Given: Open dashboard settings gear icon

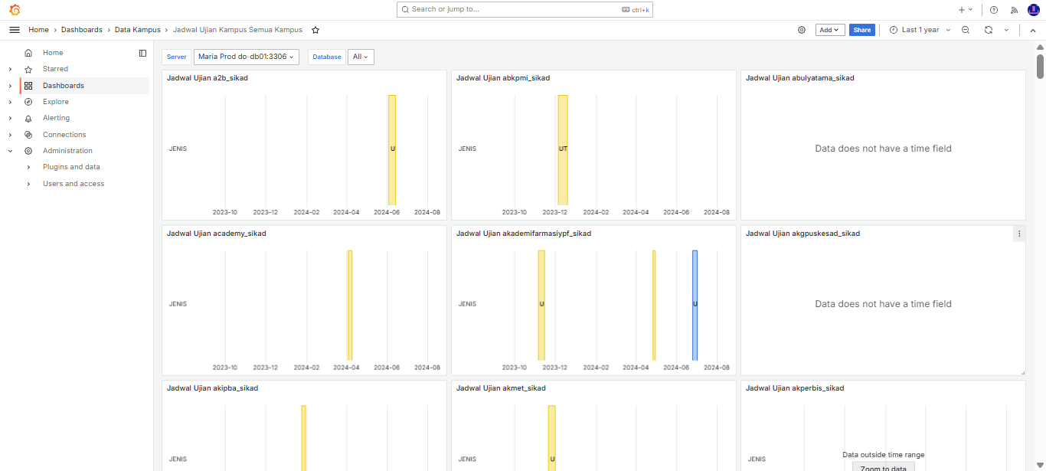Looking at the screenshot, I should pos(802,30).
